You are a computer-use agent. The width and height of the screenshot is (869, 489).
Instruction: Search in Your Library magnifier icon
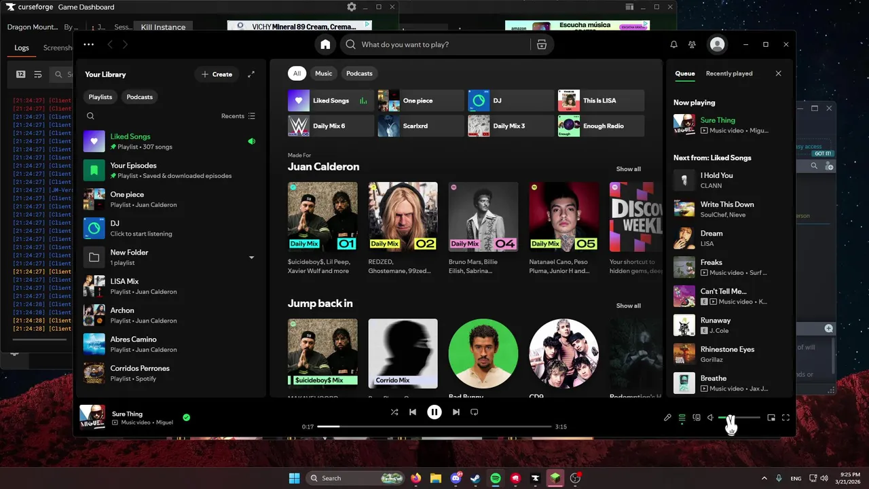90,116
